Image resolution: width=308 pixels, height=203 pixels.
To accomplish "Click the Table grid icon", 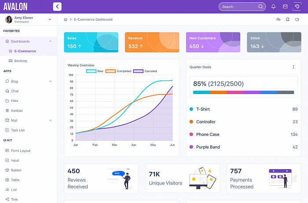I will tap(7, 180).
